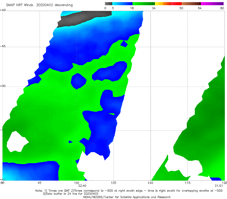Click the color bar label '50'
Viewport: 227px width, 199px height.
(181, 8)
